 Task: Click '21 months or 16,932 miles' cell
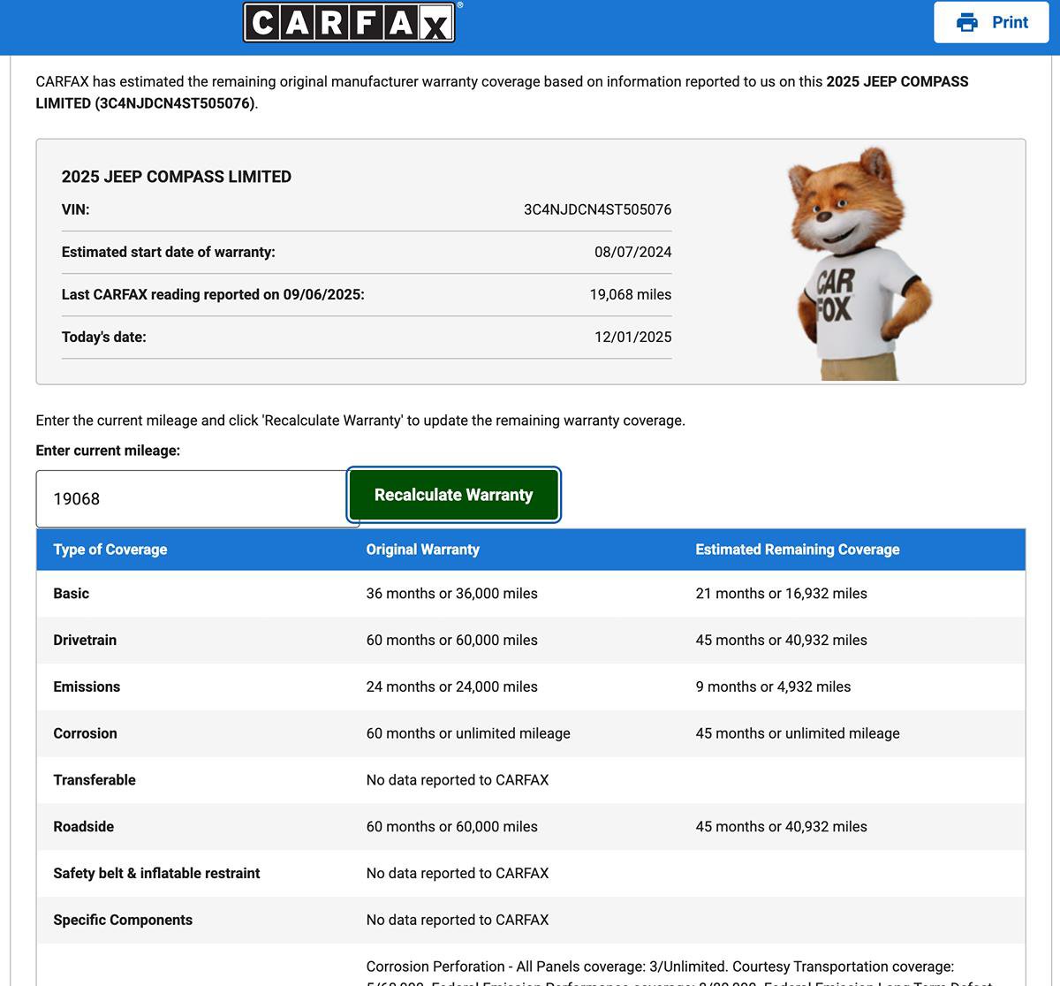(782, 594)
